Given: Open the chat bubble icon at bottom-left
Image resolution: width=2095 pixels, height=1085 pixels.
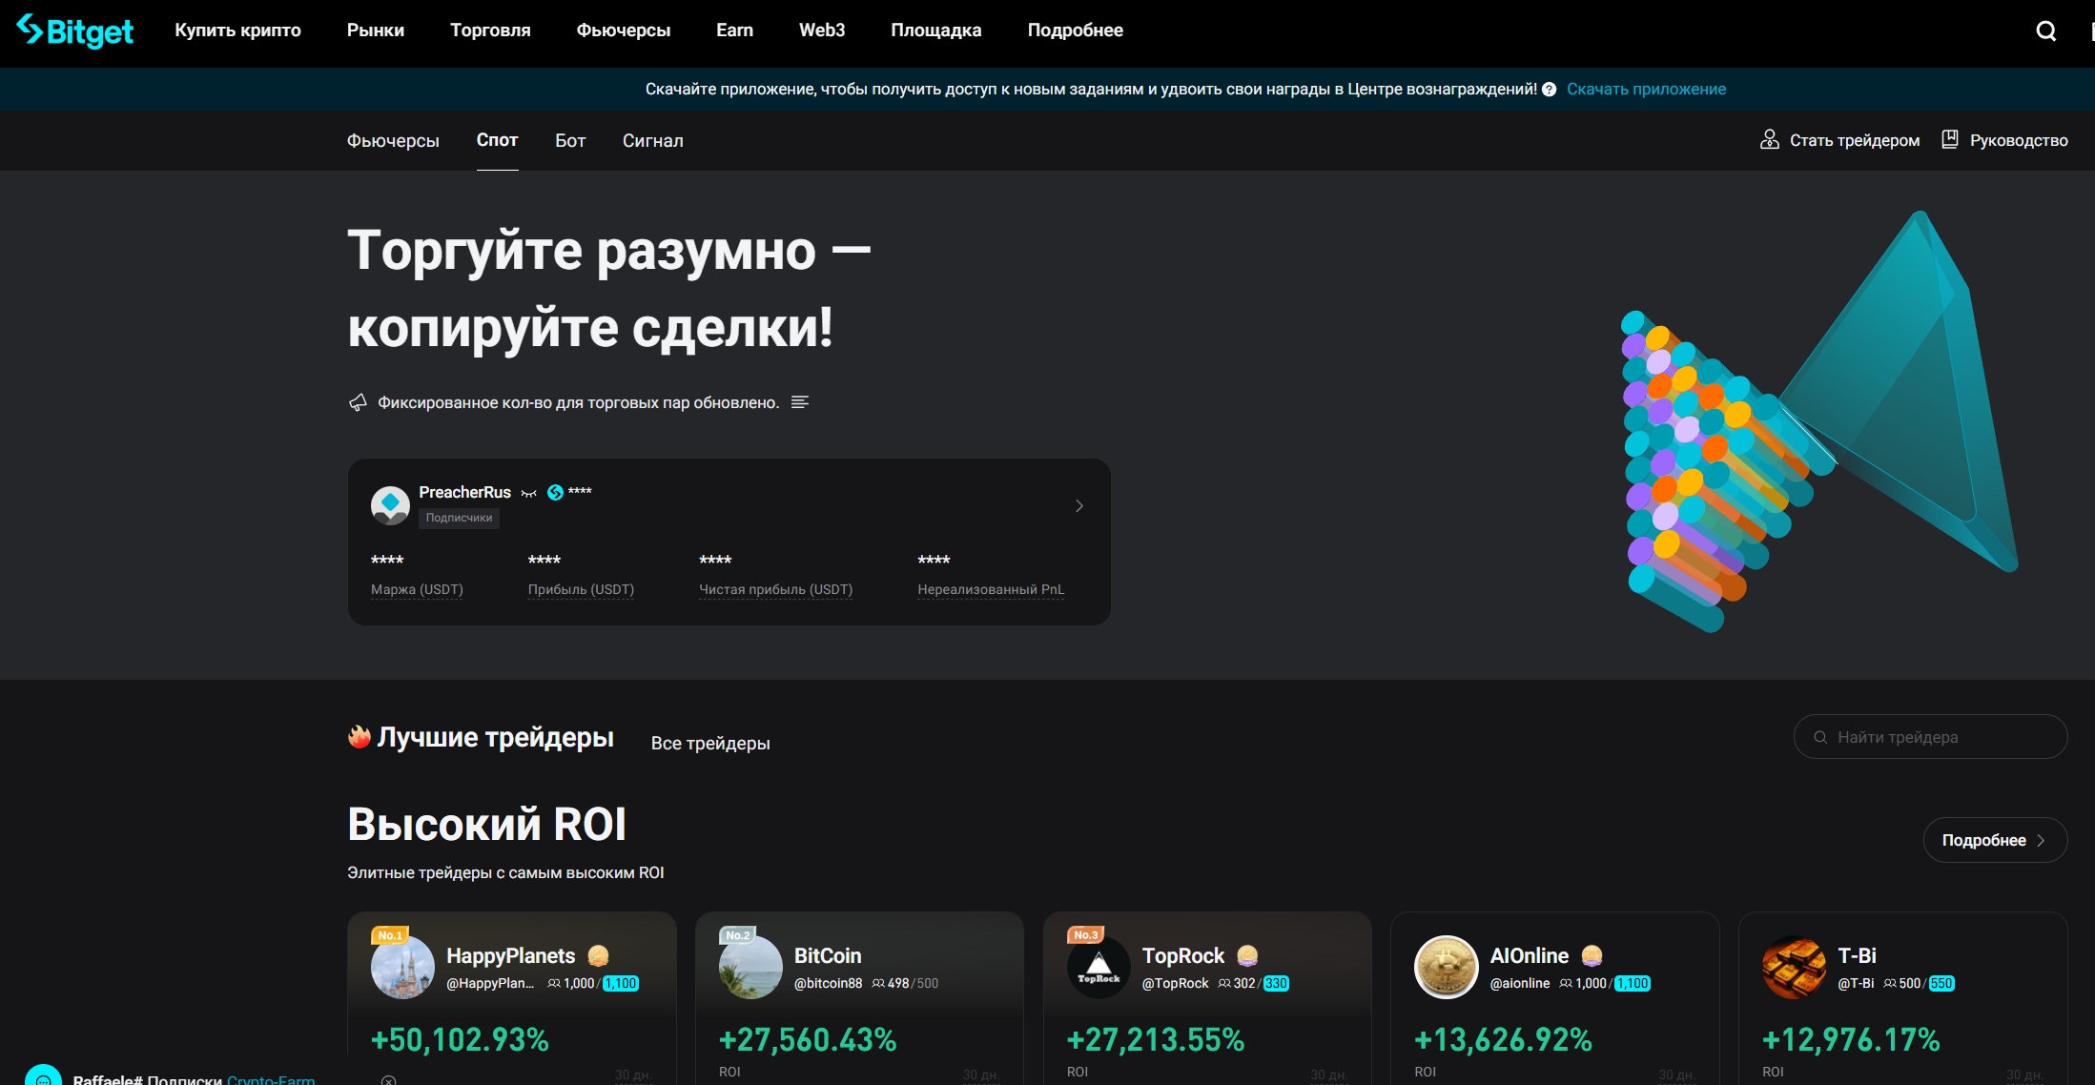Looking at the screenshot, I should [43, 1077].
